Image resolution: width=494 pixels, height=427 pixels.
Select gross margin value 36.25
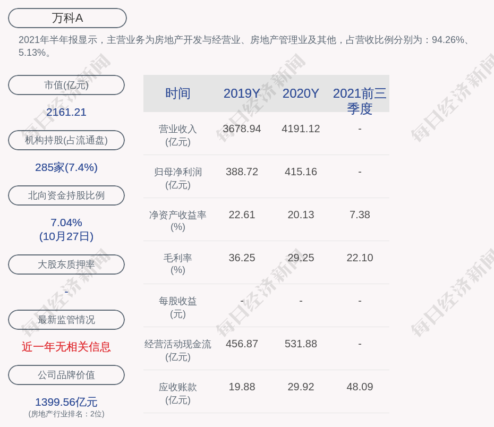coord(242,258)
